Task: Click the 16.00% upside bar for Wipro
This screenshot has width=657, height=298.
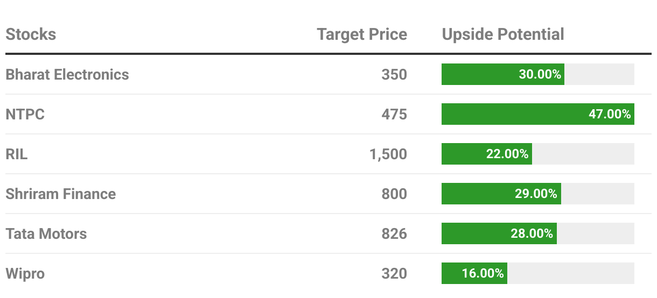Action: point(474,273)
